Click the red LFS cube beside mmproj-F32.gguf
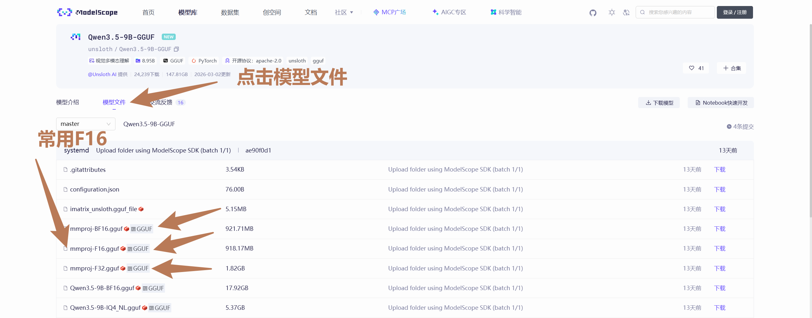Image resolution: width=812 pixels, height=318 pixels. coord(123,268)
